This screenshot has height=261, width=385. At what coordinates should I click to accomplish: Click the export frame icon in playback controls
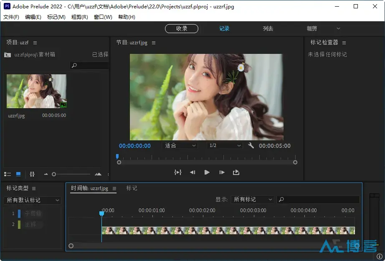click(x=236, y=172)
